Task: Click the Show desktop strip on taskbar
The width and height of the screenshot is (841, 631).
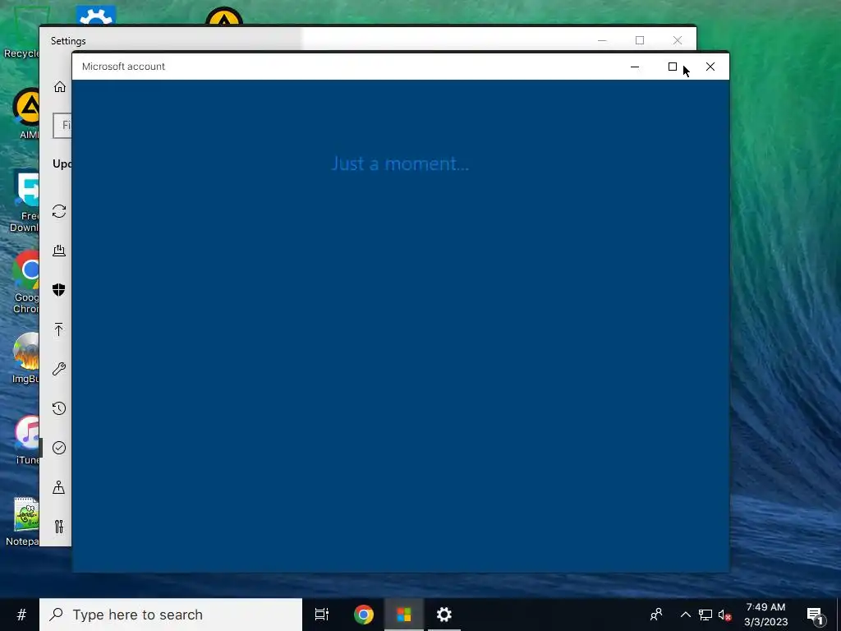Action: [839, 615]
